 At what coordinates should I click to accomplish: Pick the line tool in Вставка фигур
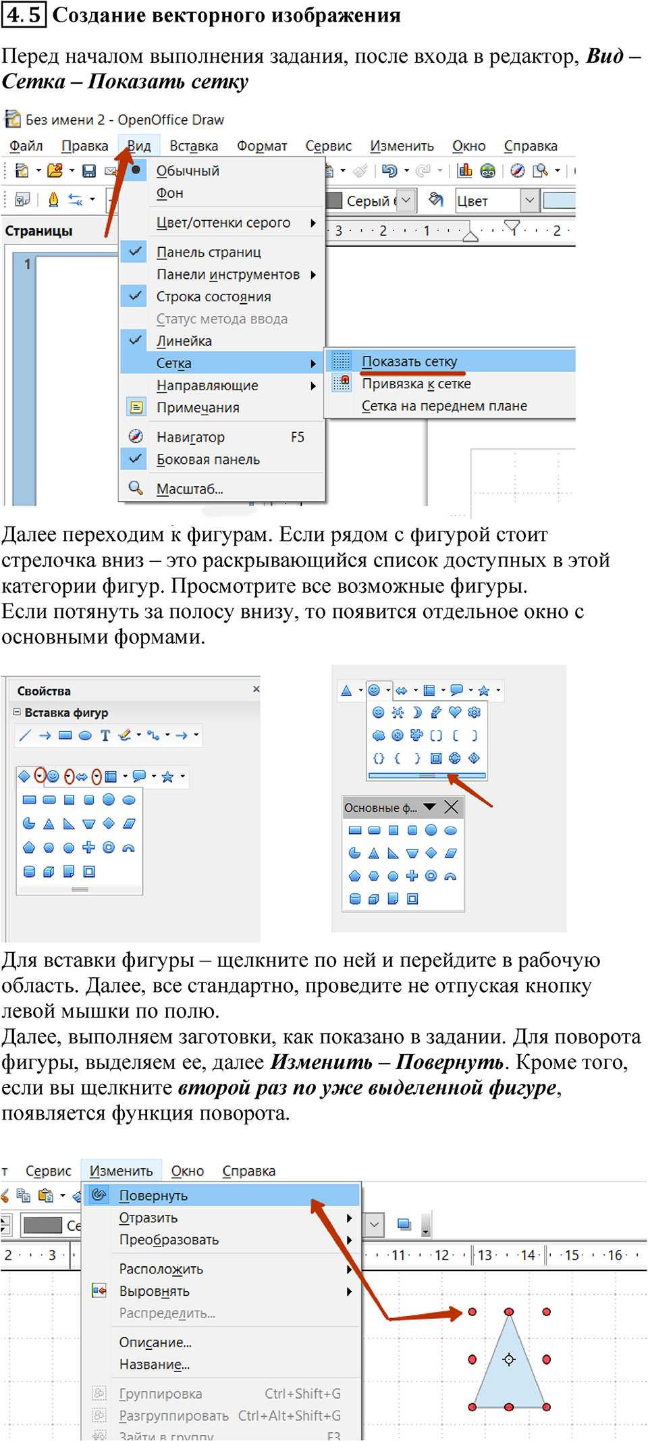(x=25, y=735)
